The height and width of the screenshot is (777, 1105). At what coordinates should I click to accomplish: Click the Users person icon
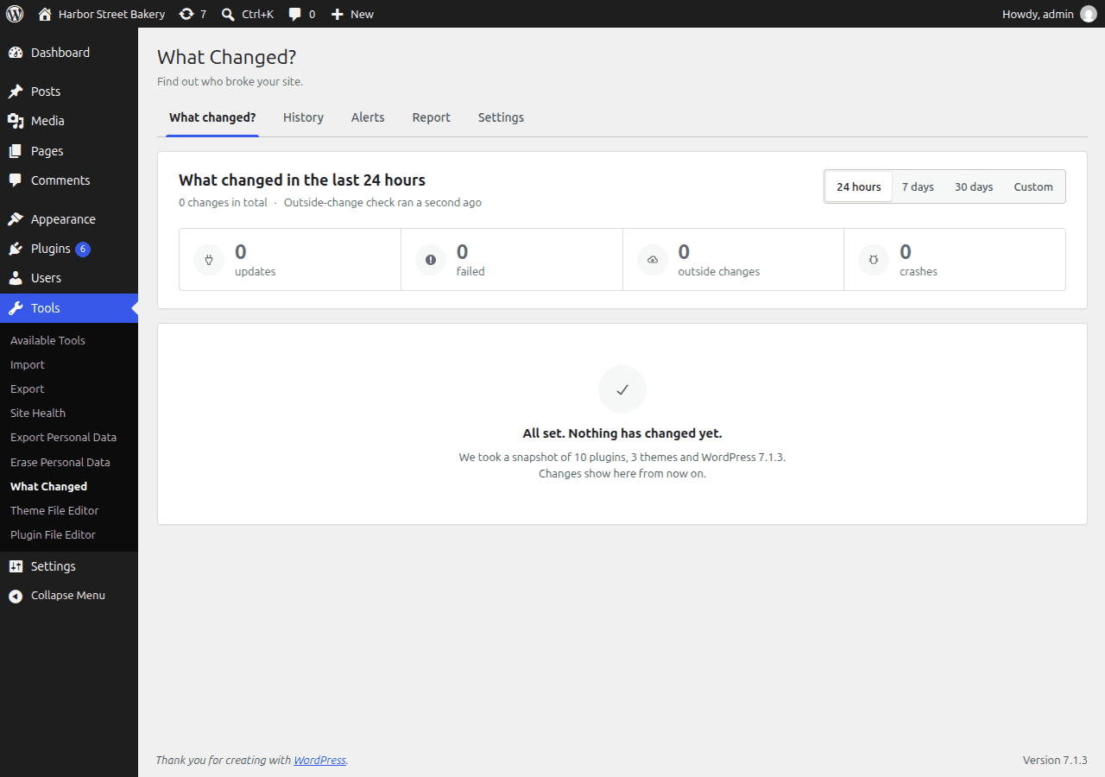coord(16,278)
